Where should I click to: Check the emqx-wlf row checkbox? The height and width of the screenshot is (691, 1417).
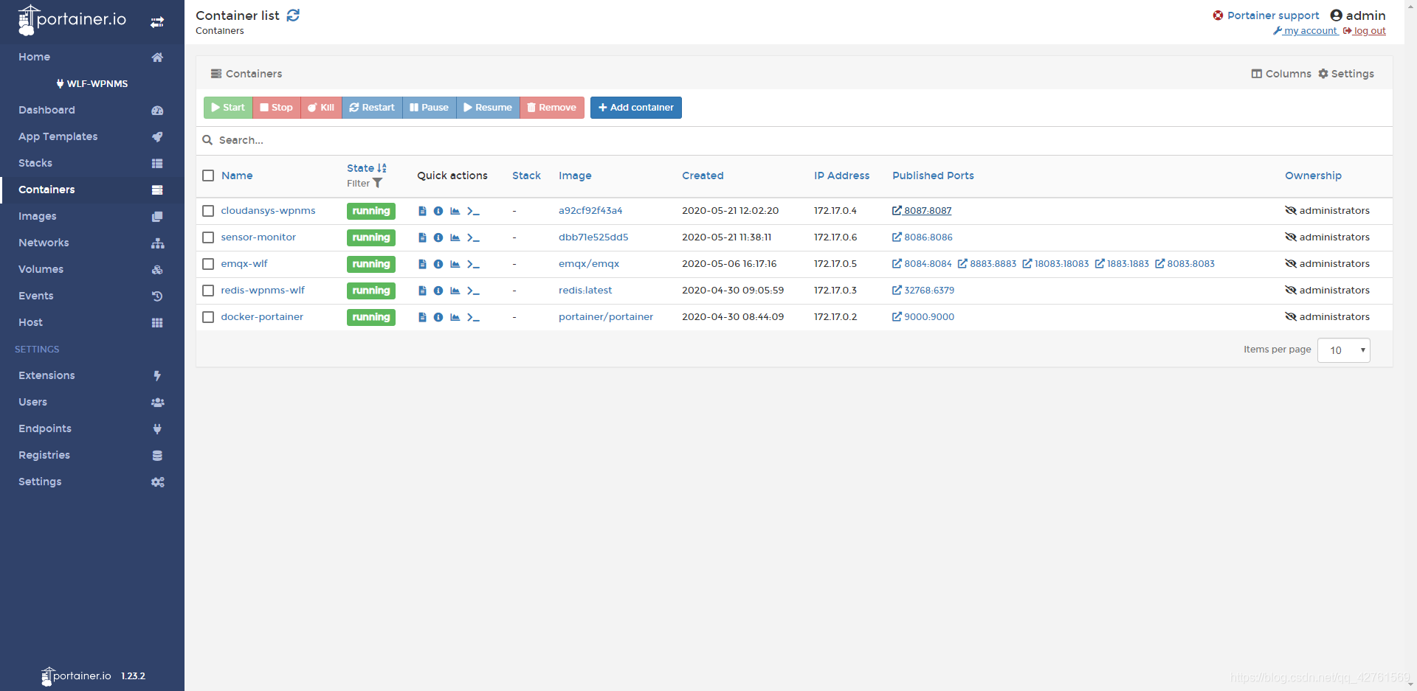tap(208, 264)
